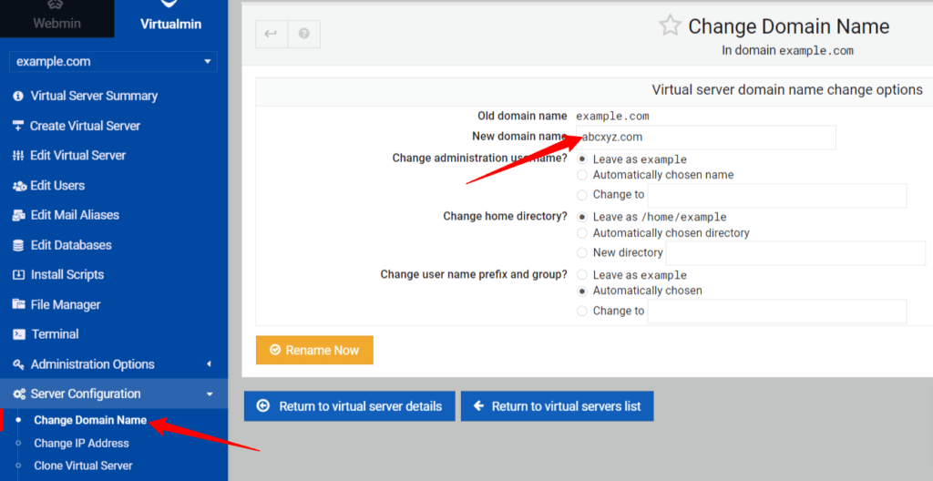The width and height of the screenshot is (933, 481).
Task: Click Return to virtual server details
Action: pyautogui.click(x=349, y=406)
